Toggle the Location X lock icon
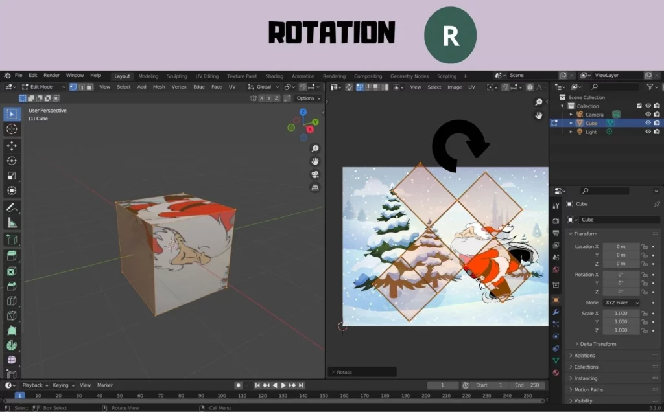The image size is (664, 412). click(644, 247)
